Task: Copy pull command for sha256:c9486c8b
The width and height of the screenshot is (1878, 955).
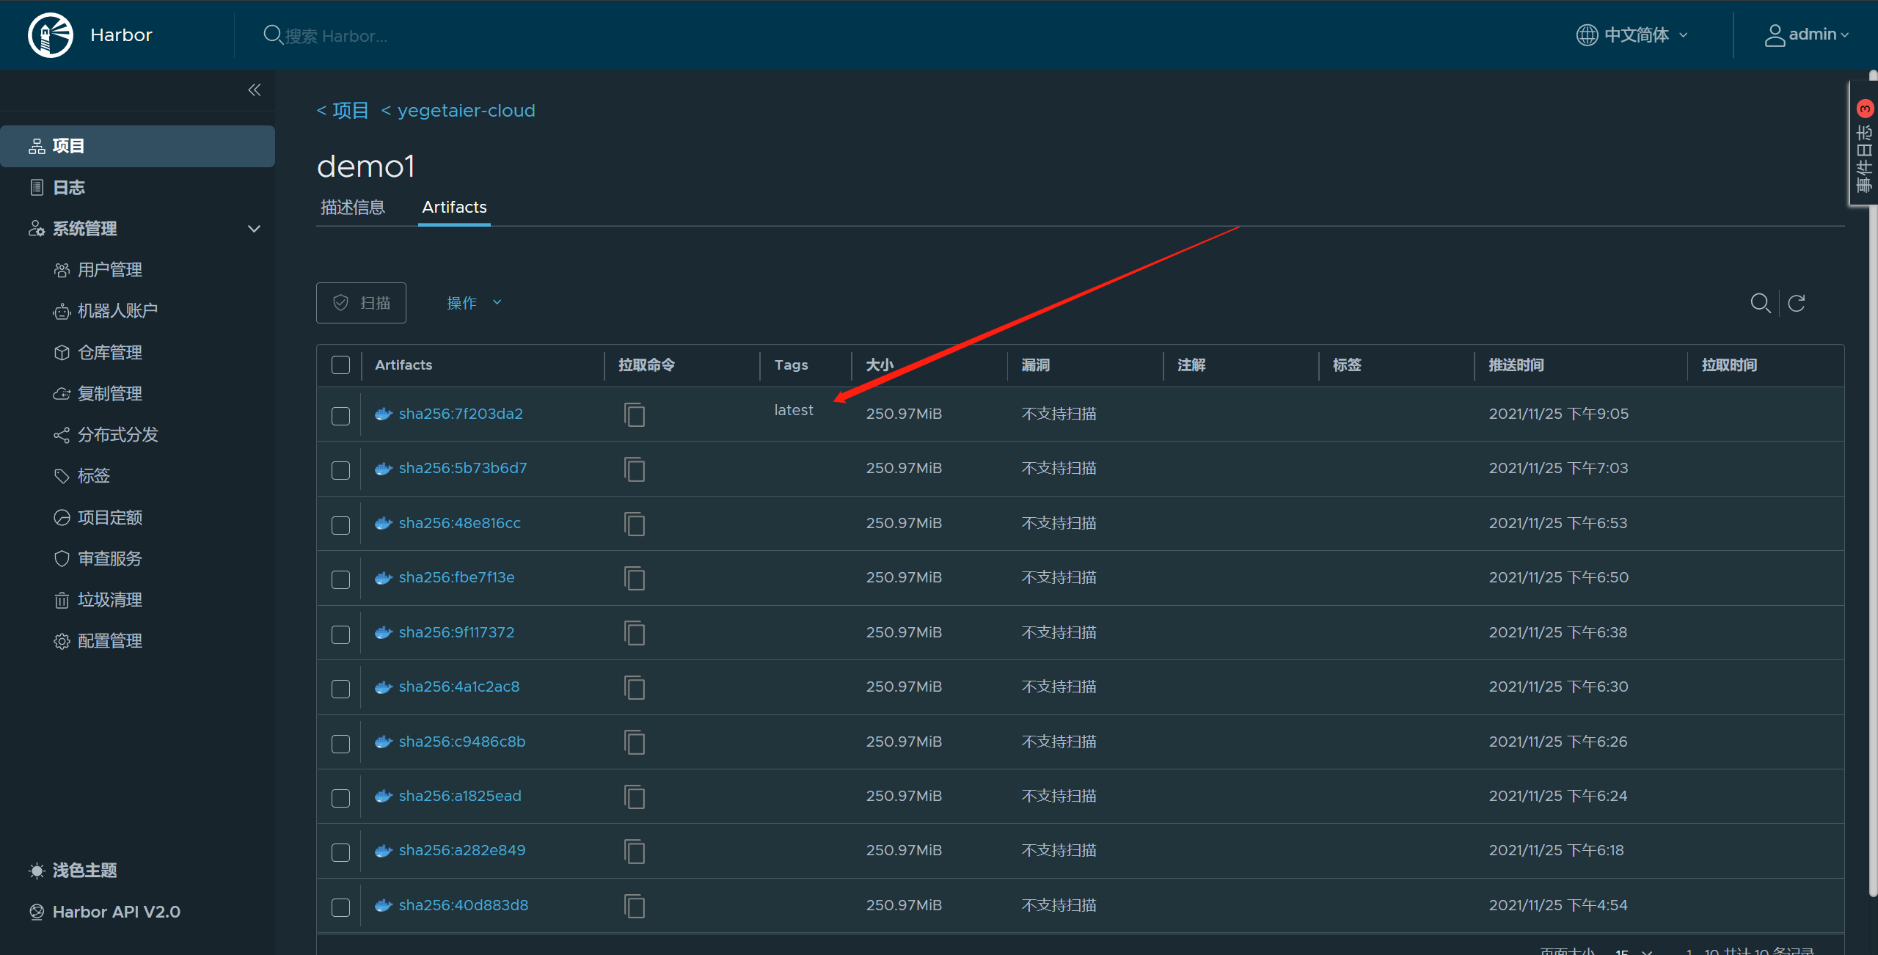Action: click(x=635, y=742)
